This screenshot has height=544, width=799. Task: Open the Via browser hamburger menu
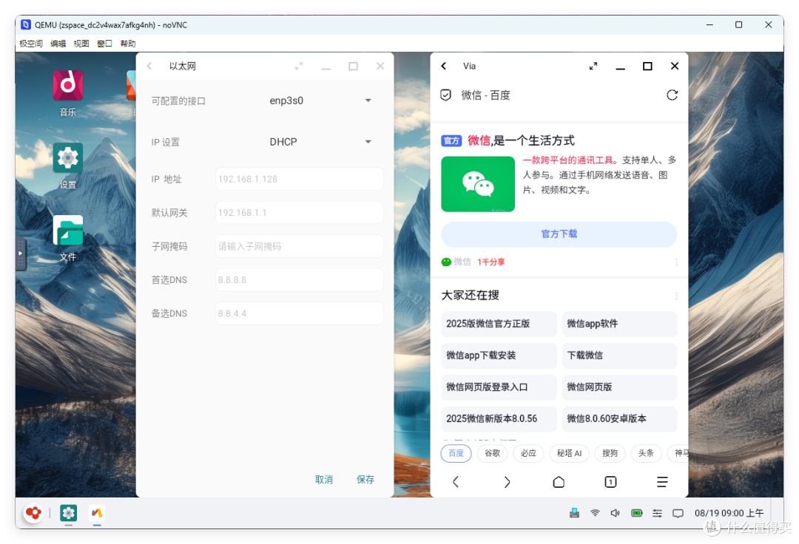662,481
